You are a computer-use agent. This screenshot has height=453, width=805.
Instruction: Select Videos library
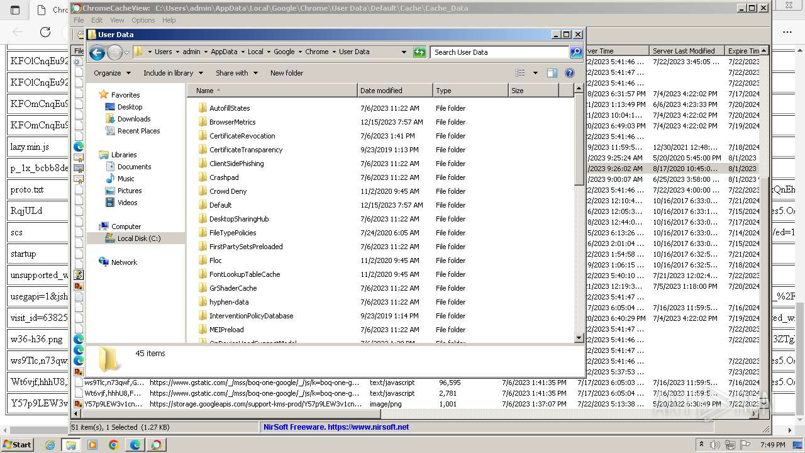127,203
